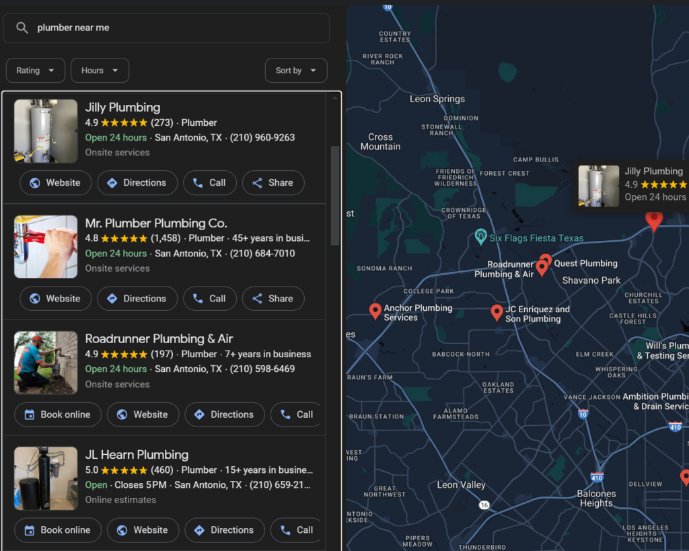Click phone number (210) 598-6469
The width and height of the screenshot is (689, 551).
pos(262,369)
